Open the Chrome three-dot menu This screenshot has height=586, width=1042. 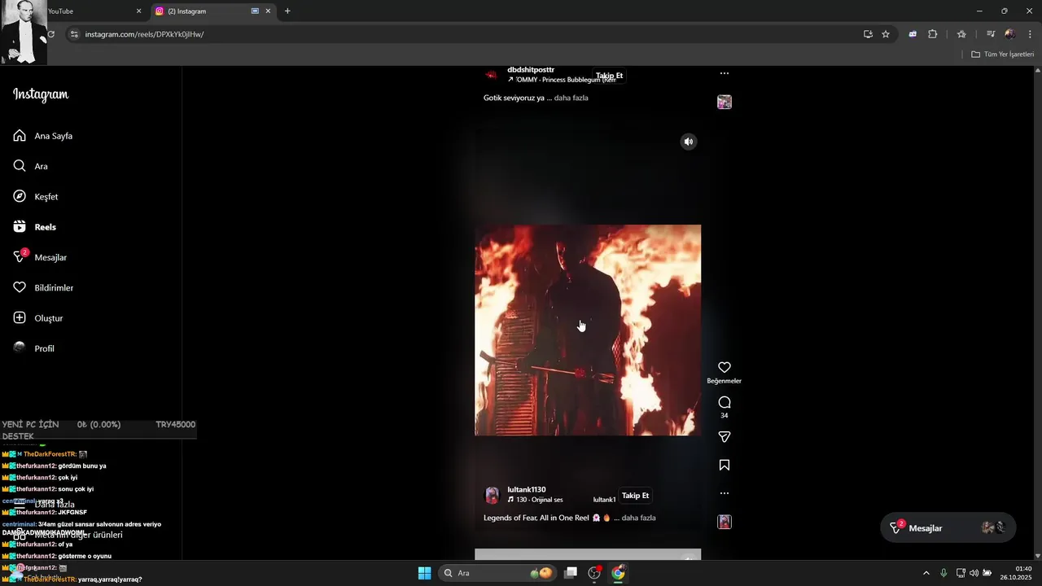tap(1030, 34)
